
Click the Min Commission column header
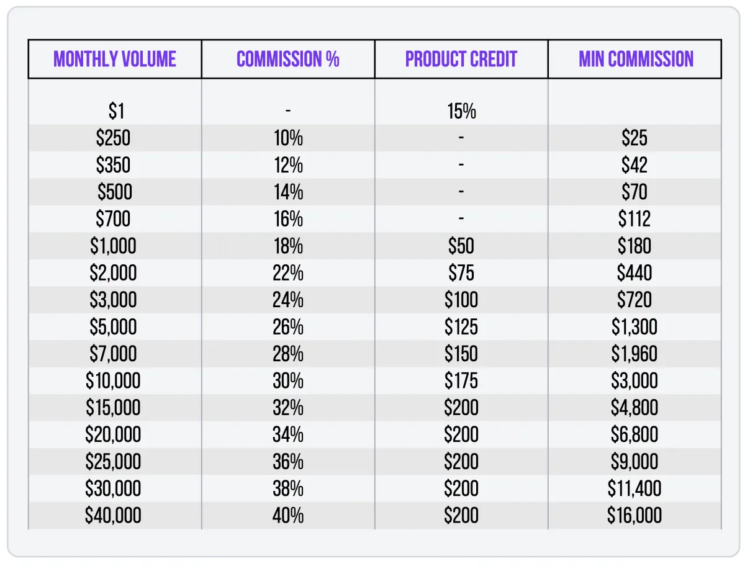pos(635,60)
